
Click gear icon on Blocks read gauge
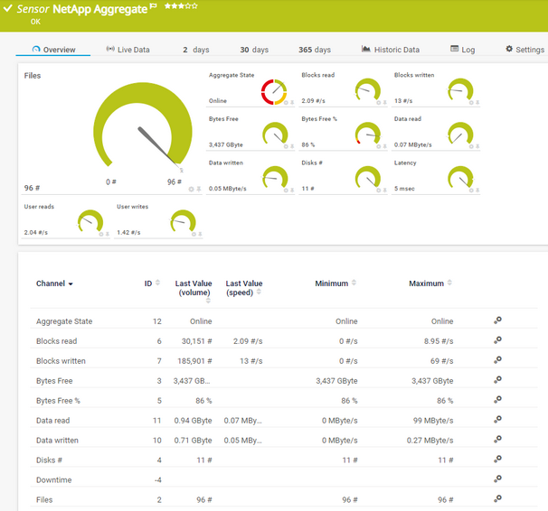tap(379, 103)
